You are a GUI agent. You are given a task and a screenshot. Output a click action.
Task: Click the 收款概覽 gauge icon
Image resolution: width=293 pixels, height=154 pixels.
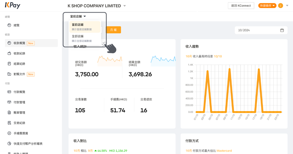pyautogui.click(x=9, y=43)
